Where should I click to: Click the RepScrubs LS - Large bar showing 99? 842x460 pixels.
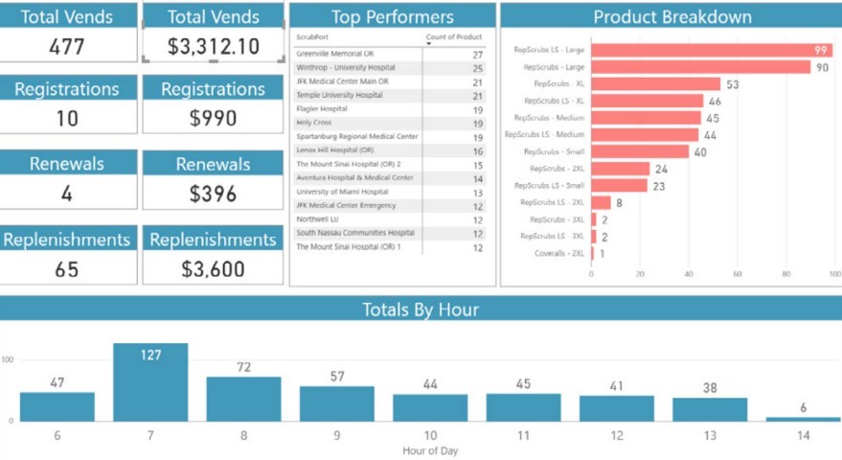click(711, 50)
